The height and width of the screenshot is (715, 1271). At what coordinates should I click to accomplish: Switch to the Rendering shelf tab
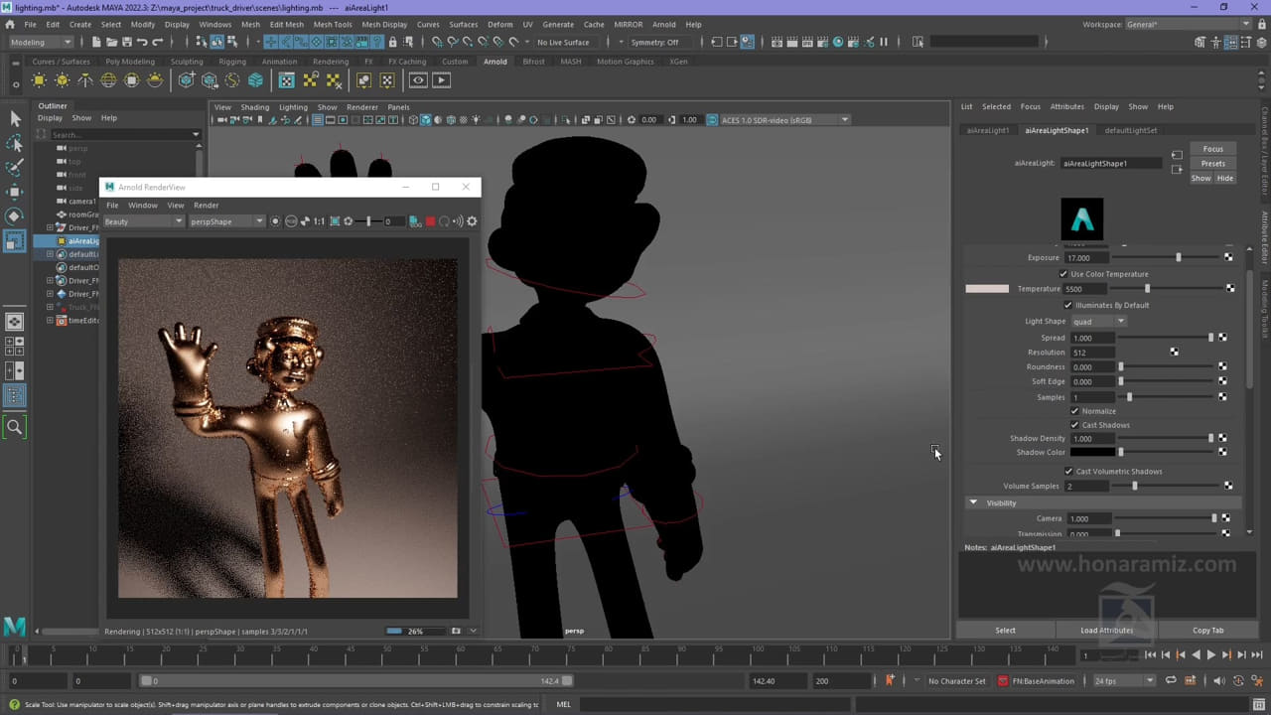click(331, 62)
